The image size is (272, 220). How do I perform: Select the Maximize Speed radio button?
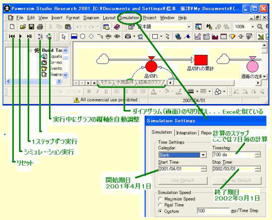[x=160, y=199]
